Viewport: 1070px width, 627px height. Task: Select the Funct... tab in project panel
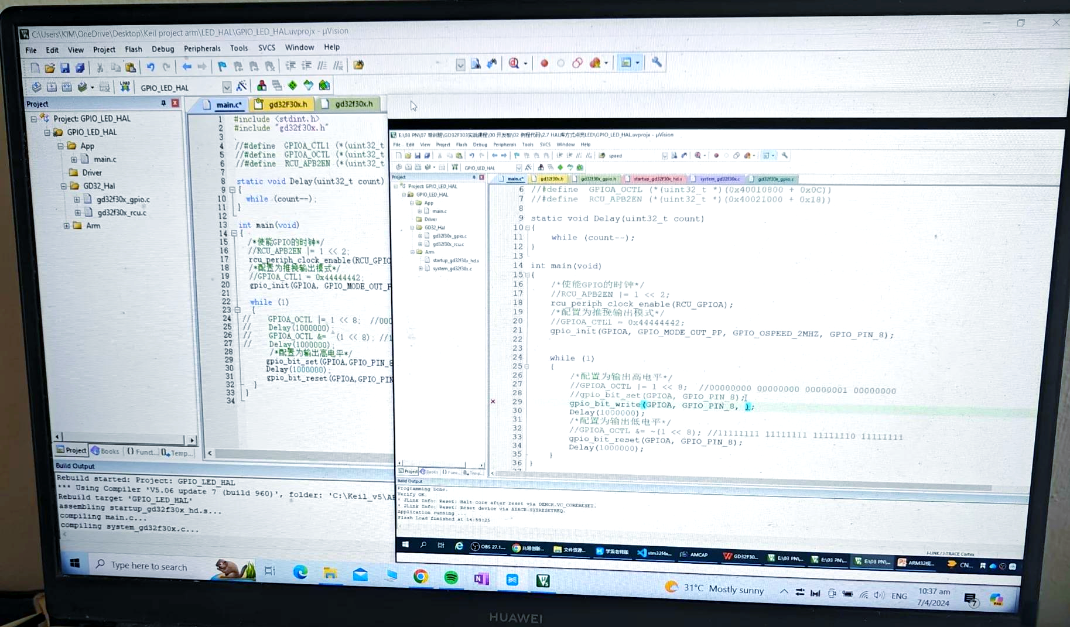coord(141,452)
